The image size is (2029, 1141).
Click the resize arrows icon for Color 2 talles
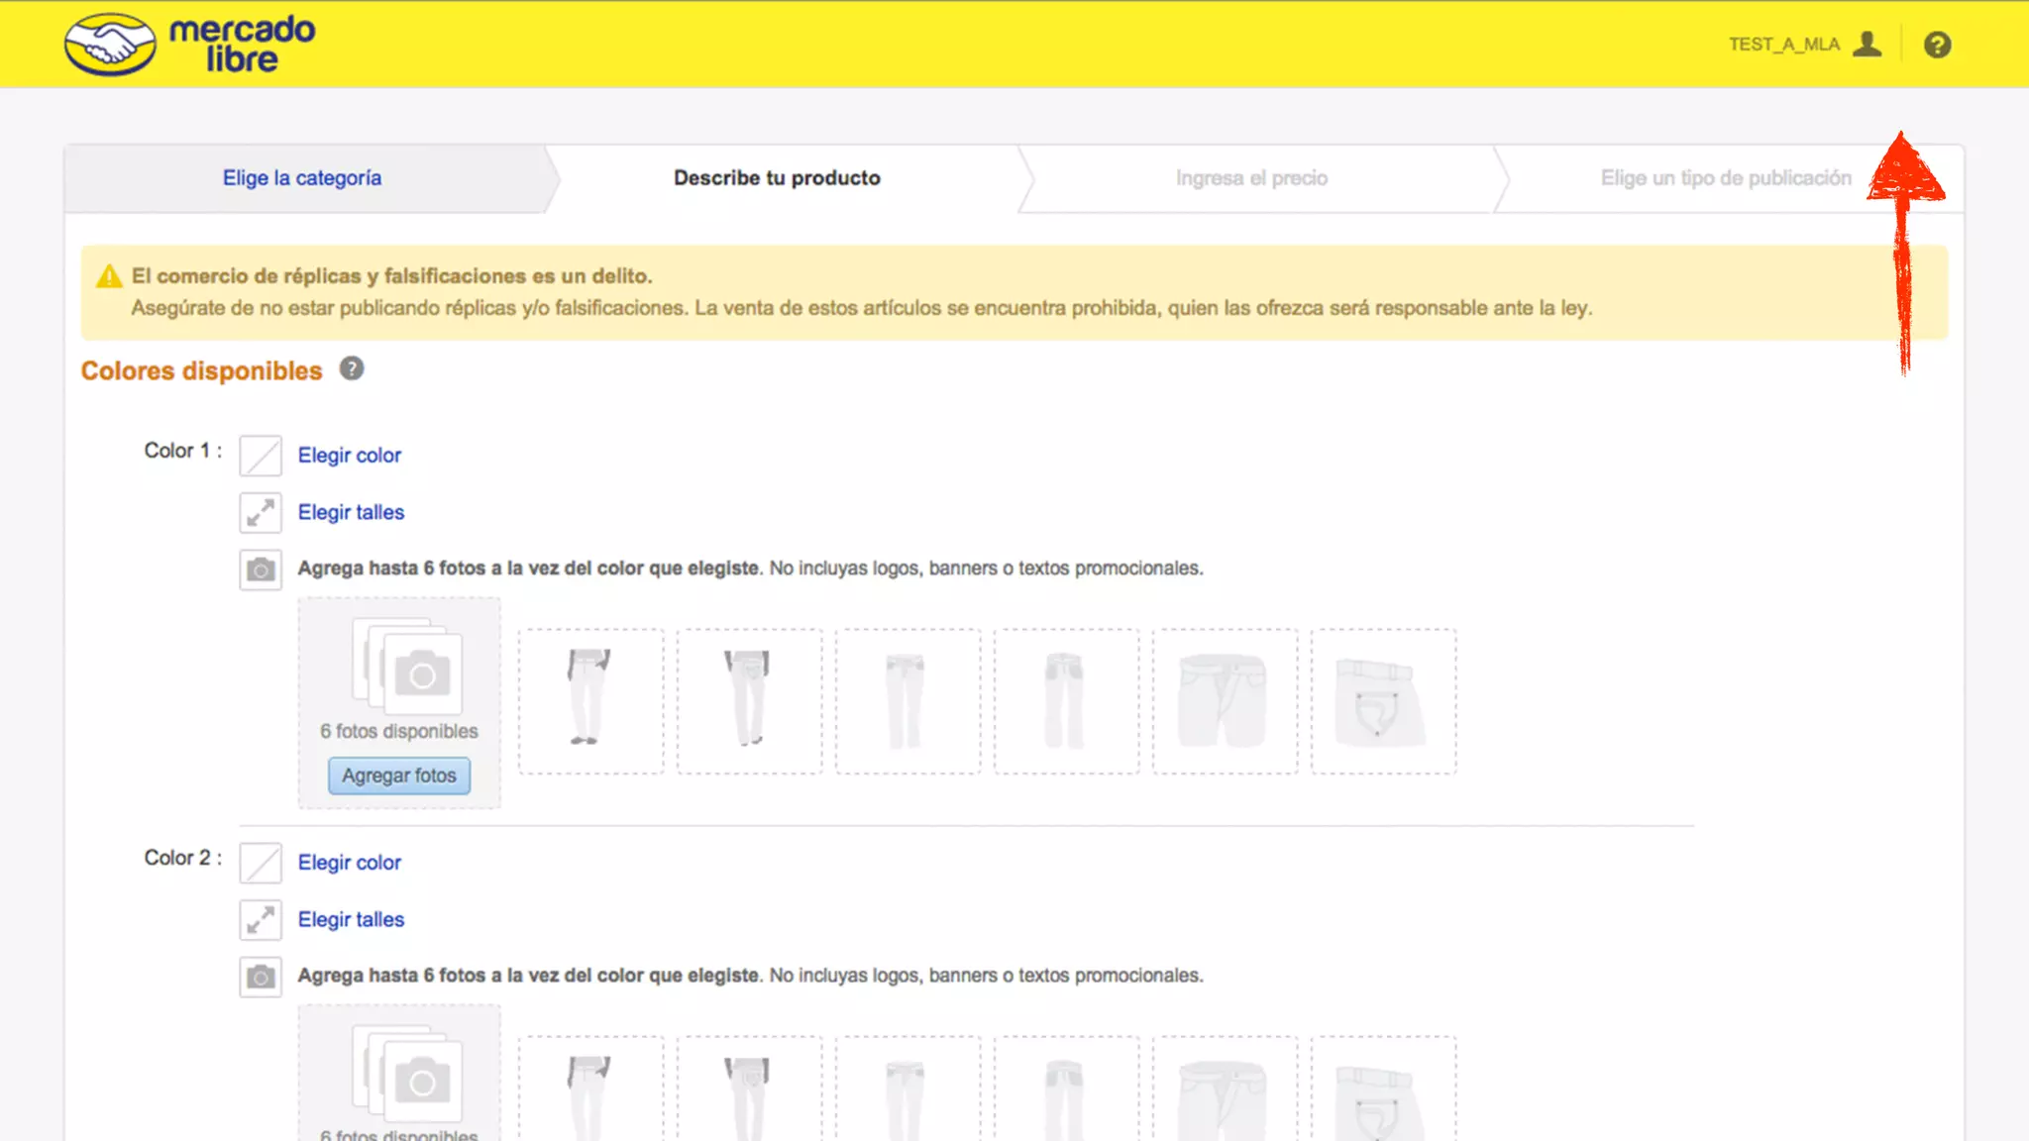(x=261, y=920)
